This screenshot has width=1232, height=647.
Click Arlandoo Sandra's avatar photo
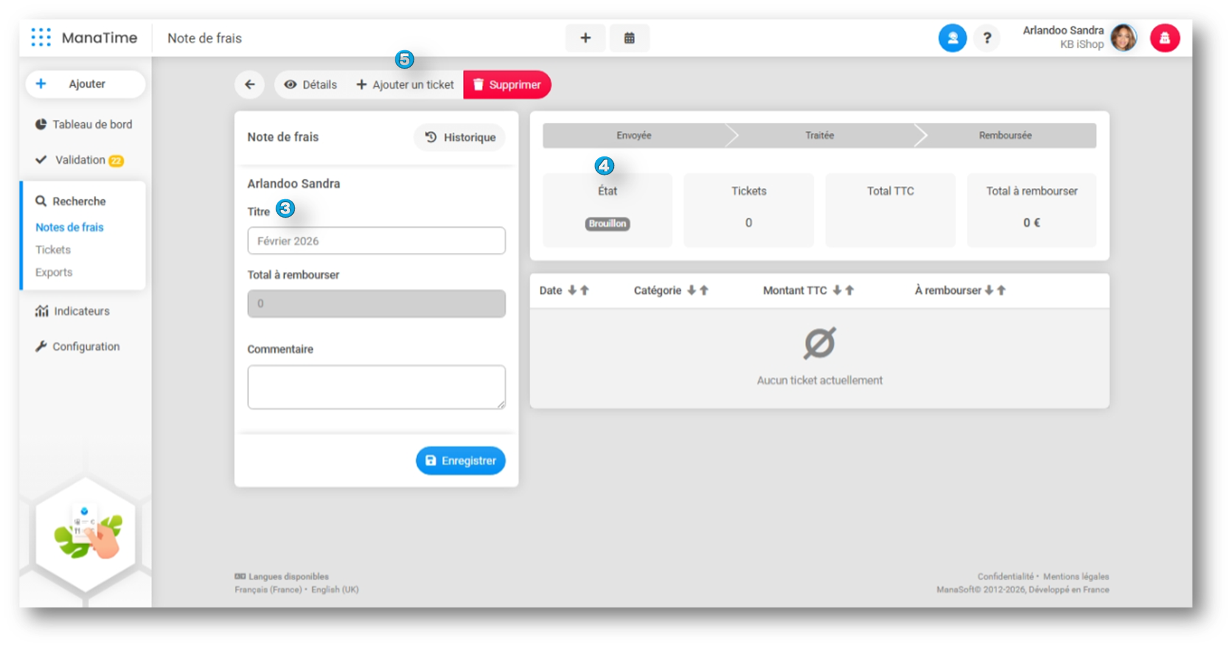[1123, 38]
